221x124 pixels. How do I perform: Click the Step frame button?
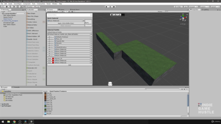tap(114, 7)
